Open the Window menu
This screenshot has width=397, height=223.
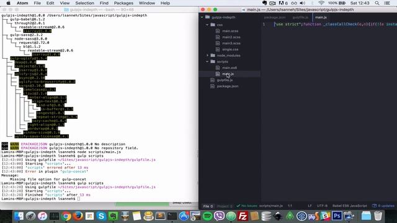coord(147,3)
